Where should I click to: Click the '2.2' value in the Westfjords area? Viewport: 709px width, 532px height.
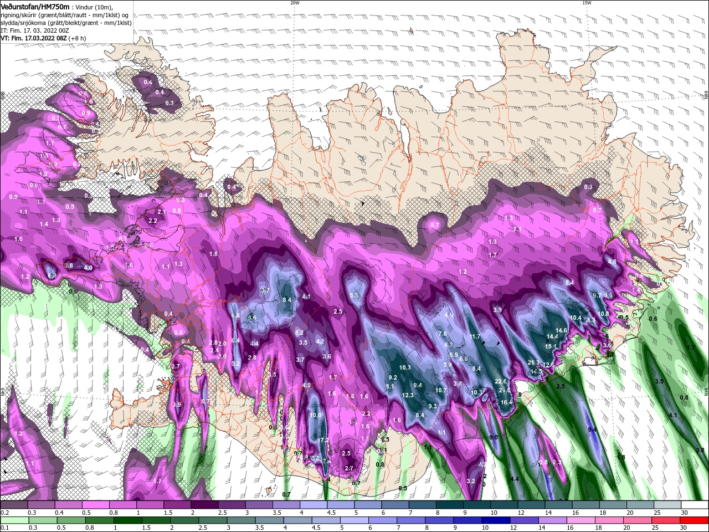point(153,221)
